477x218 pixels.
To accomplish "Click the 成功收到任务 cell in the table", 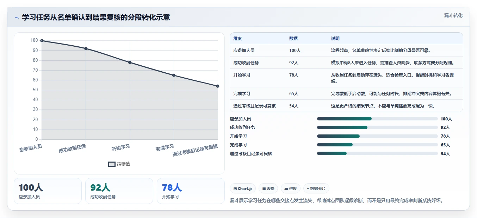I will (246, 63).
